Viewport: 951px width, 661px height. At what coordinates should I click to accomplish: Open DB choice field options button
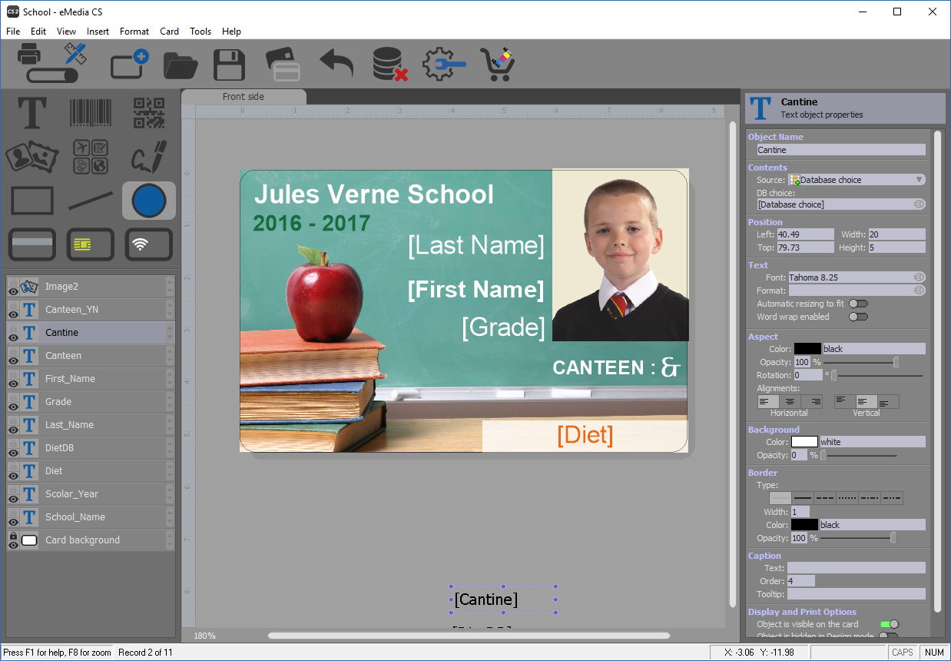click(919, 204)
